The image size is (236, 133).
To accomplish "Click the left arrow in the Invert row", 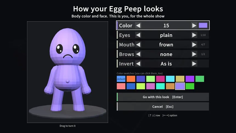I will pos(138,64).
